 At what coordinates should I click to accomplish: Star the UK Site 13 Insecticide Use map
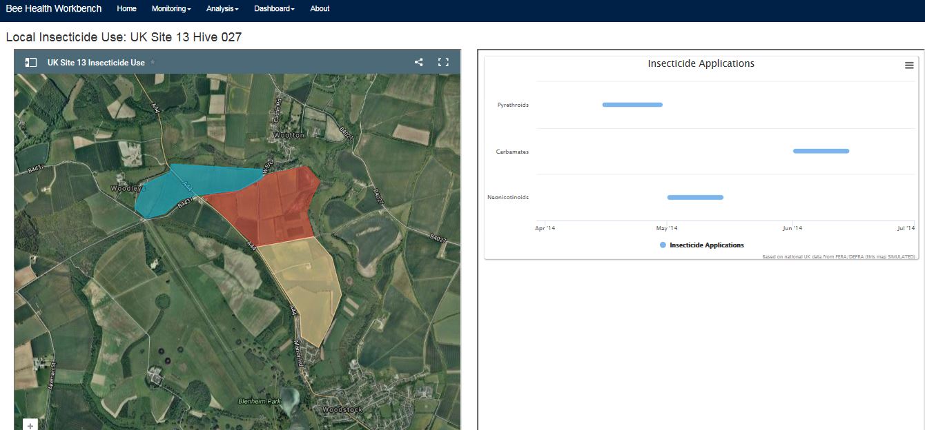[x=153, y=62]
